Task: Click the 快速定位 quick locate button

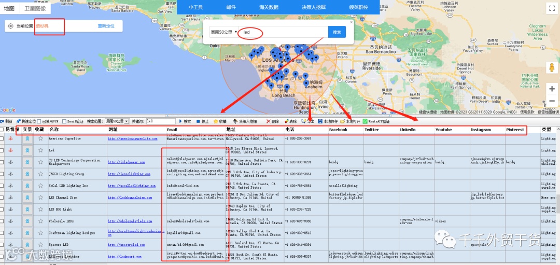Action: [26, 121]
